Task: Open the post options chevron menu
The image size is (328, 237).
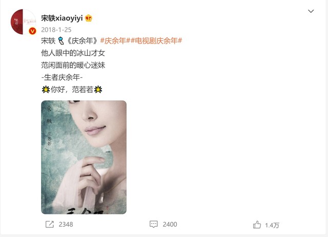Action: click(x=311, y=11)
